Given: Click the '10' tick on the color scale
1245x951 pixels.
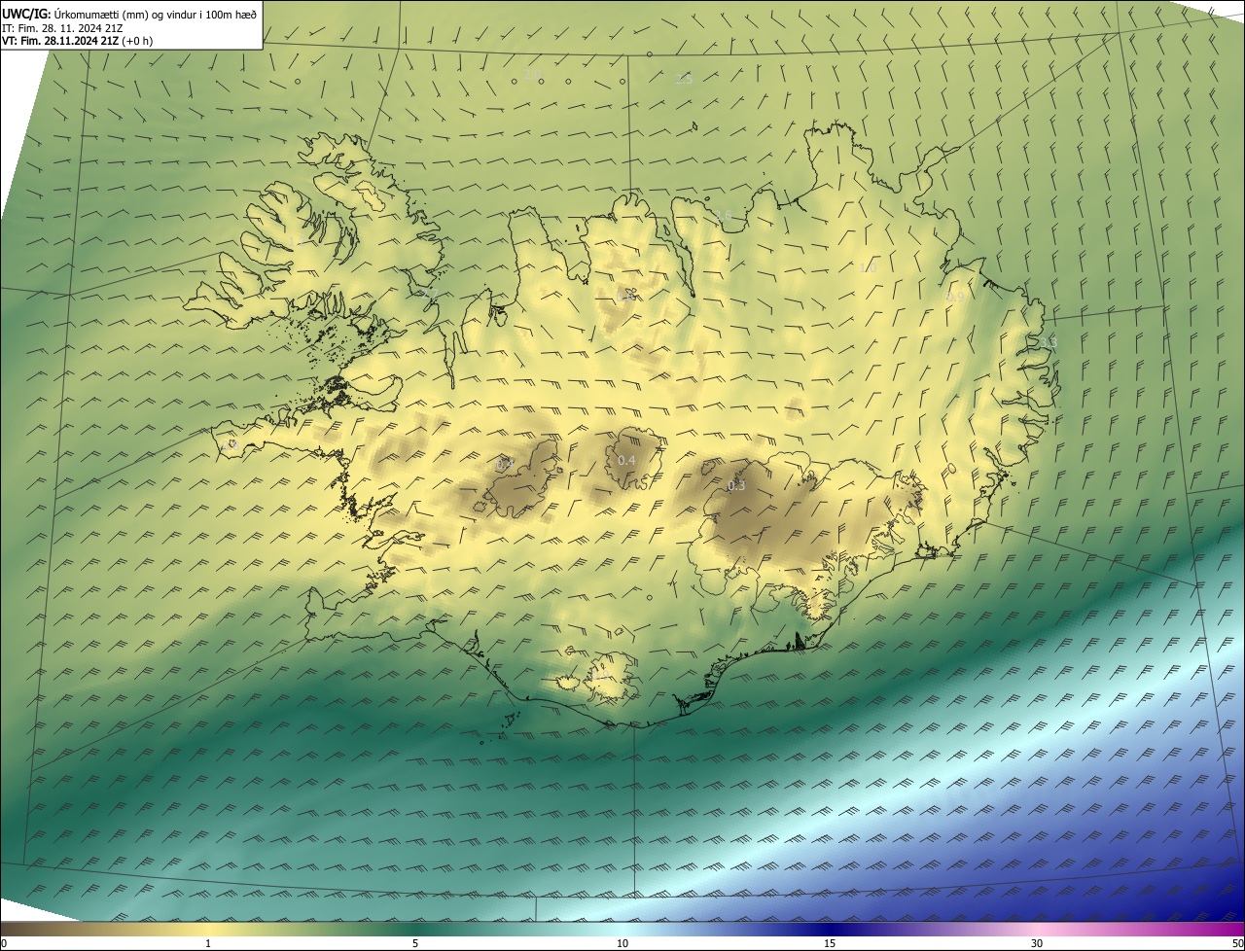Looking at the screenshot, I should pos(622,943).
